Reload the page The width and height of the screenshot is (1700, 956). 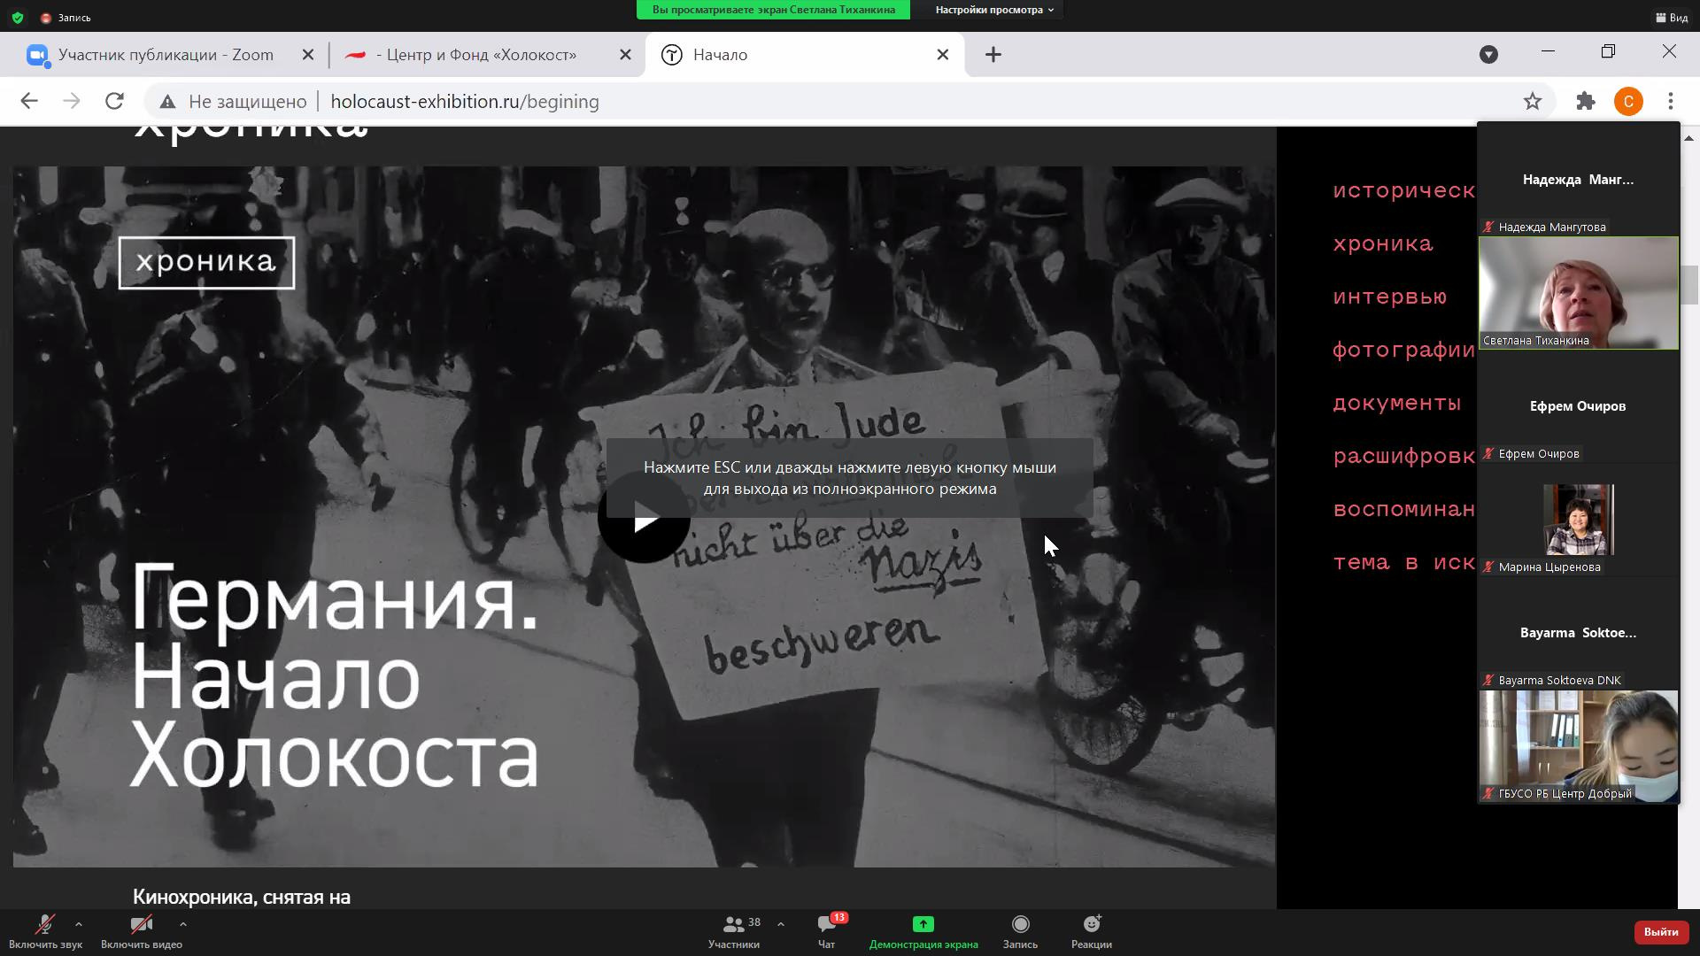click(114, 102)
